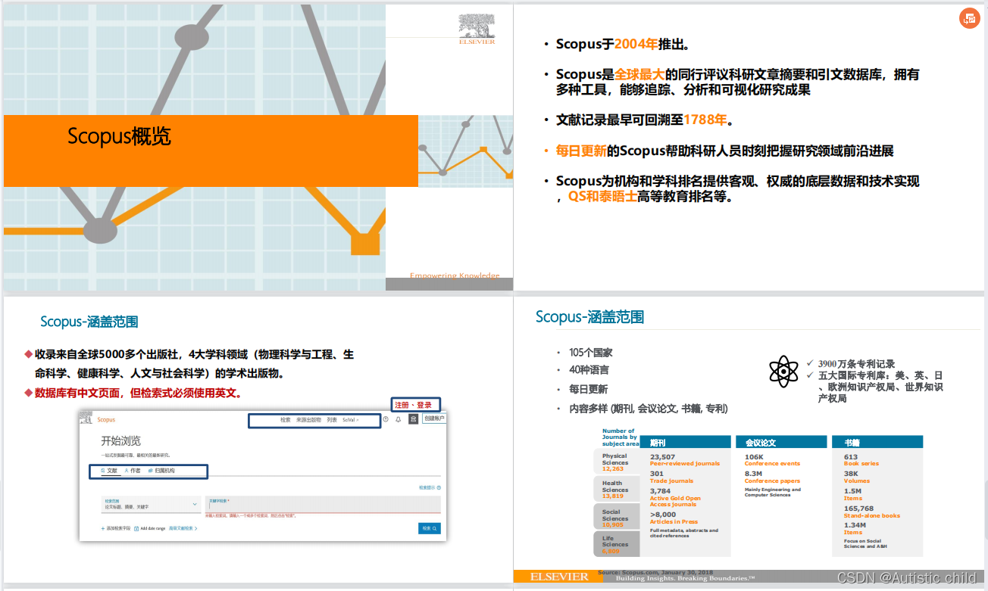Click the 期刊 table header
This screenshot has height=591, width=988.
(x=686, y=442)
